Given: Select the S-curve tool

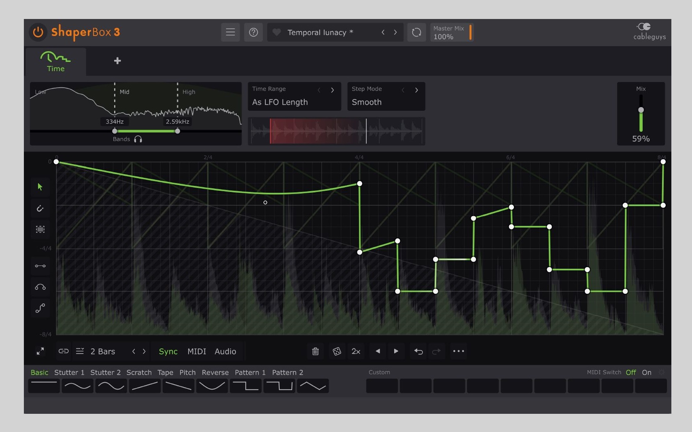Looking at the screenshot, I should tap(40, 308).
